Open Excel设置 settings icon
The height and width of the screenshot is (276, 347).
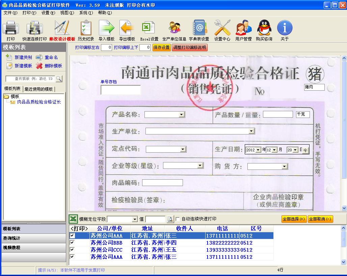click(149, 28)
